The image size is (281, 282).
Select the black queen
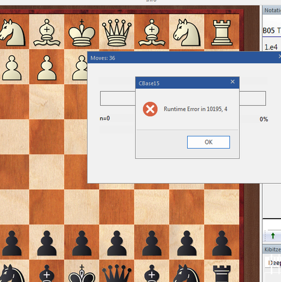[117, 273]
